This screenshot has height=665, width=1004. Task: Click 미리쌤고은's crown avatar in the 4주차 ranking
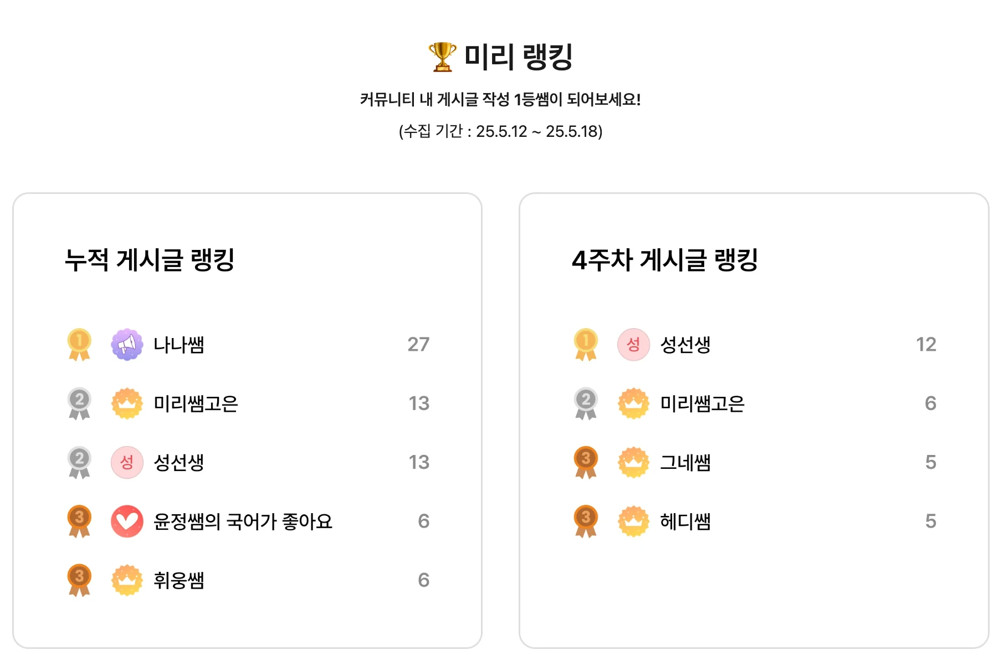coord(633,403)
